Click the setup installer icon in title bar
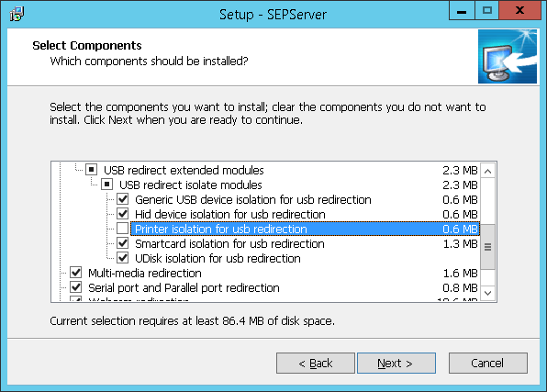This screenshot has width=547, height=392. pyautogui.click(x=17, y=15)
